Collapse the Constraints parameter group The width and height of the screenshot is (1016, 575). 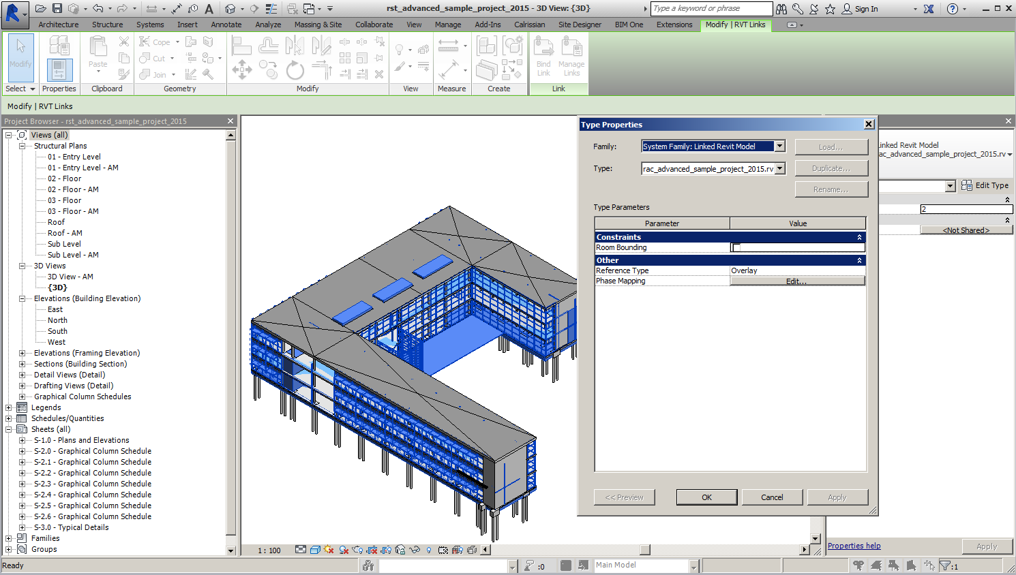coord(859,237)
